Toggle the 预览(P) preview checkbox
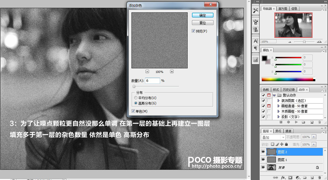Viewport: 328px width, 180px height. (x=193, y=31)
